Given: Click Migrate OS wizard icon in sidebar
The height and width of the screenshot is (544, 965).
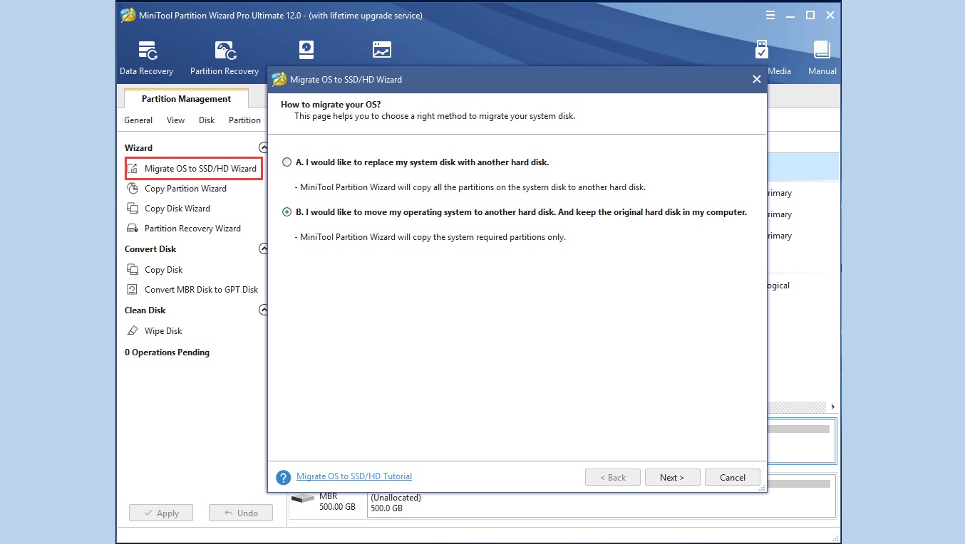Looking at the screenshot, I should (133, 169).
